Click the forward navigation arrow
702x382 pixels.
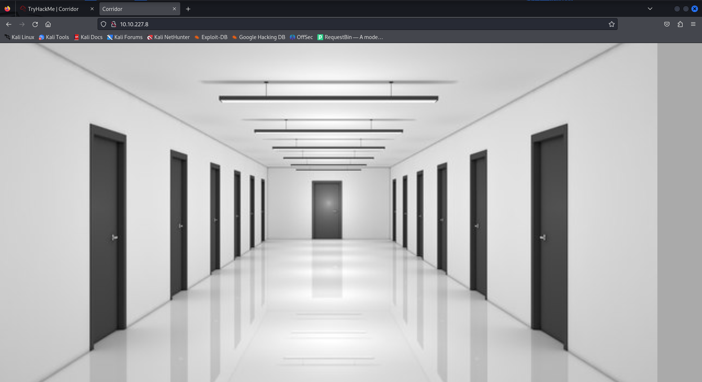click(22, 24)
